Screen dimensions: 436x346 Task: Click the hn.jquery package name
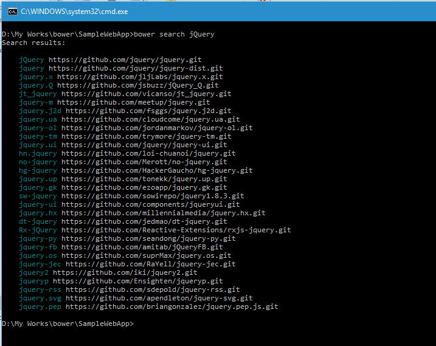click(x=38, y=154)
